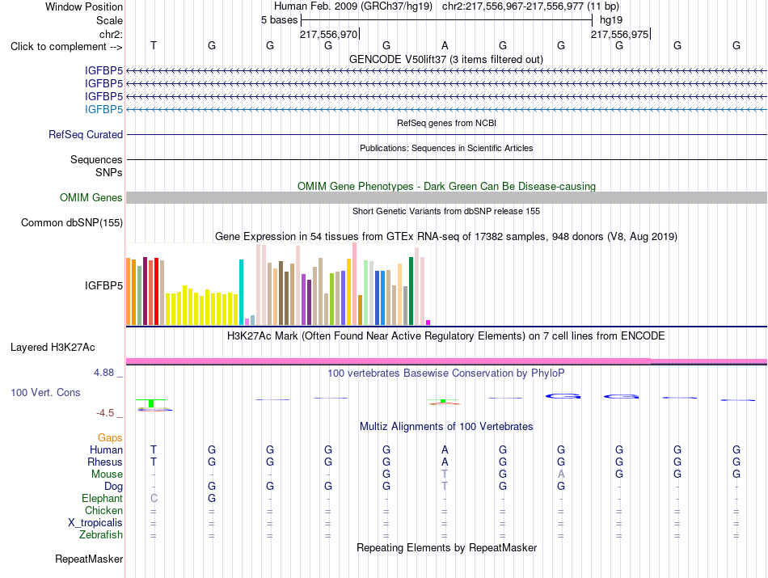Click the chr2: label under Scale
768x578 pixels.
pos(111,34)
